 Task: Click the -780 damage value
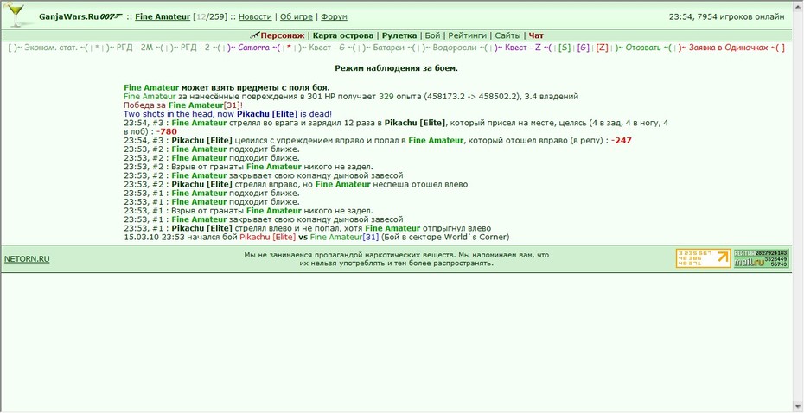tap(167, 131)
